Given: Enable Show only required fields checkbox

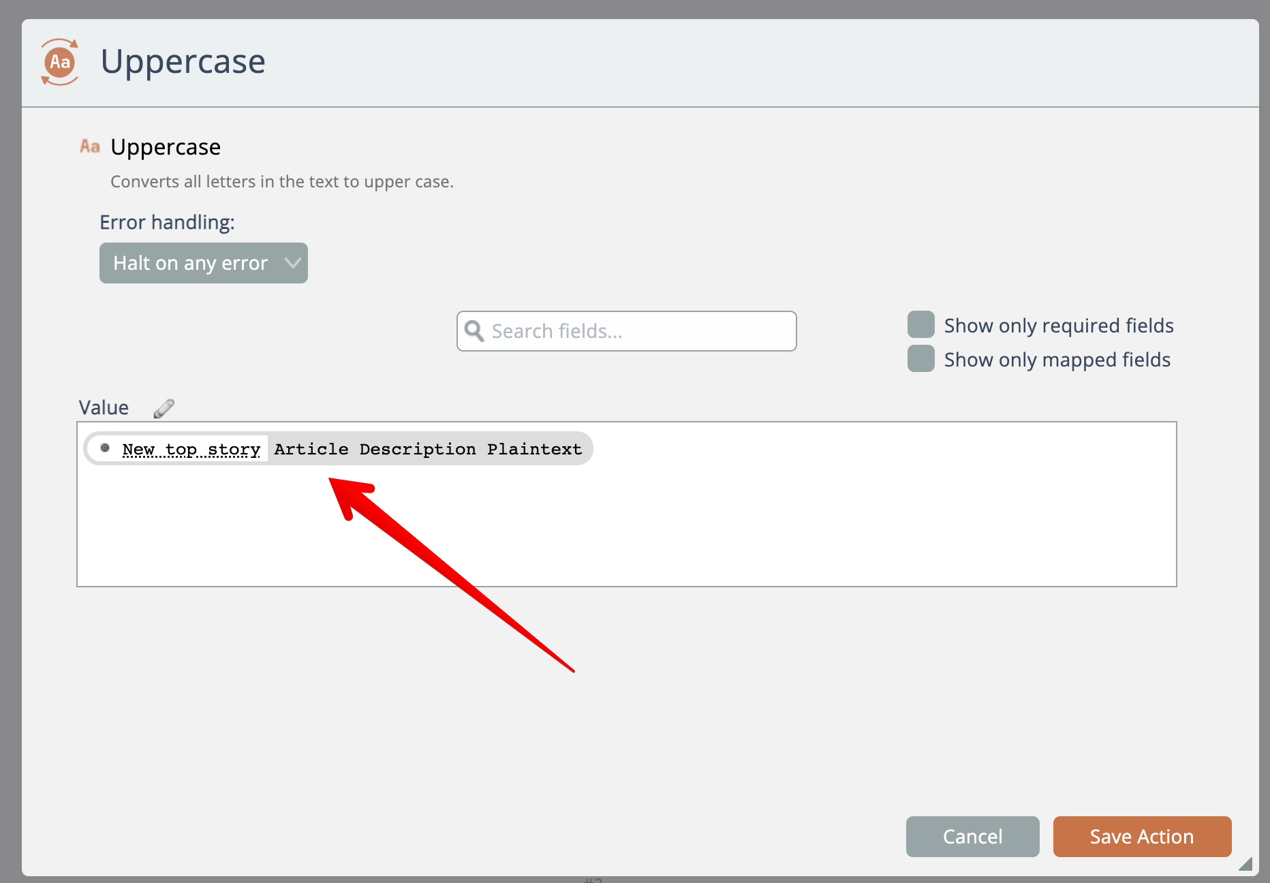Looking at the screenshot, I should tap(920, 325).
